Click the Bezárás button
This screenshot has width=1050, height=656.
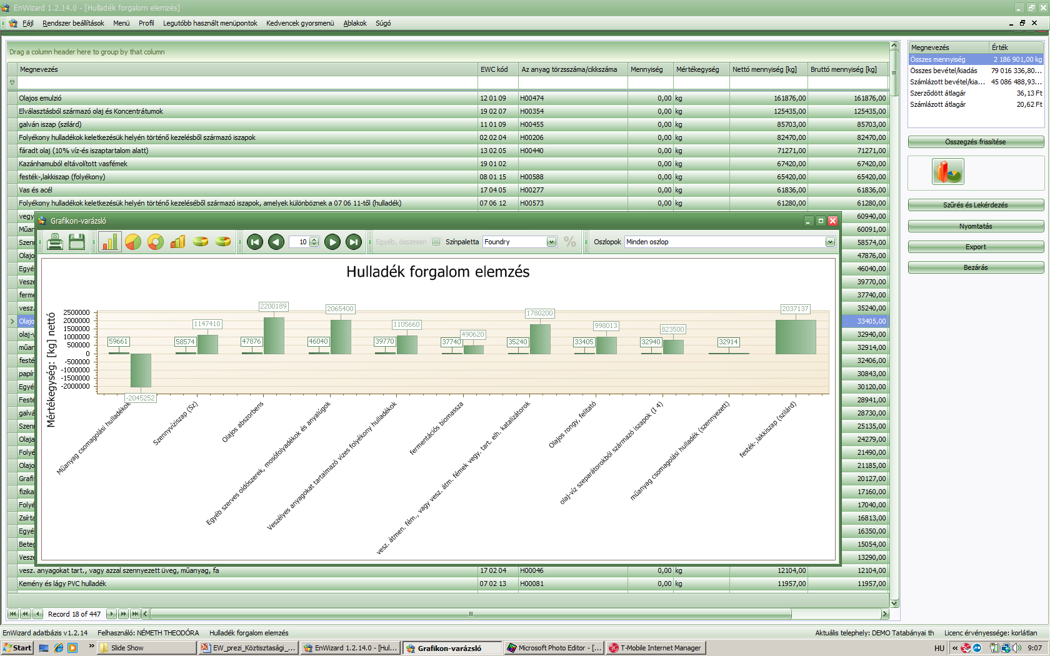tap(976, 267)
